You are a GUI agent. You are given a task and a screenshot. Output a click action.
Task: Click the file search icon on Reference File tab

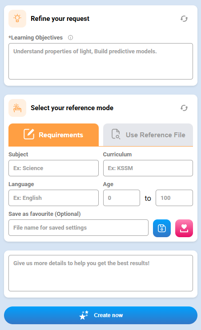(116, 134)
